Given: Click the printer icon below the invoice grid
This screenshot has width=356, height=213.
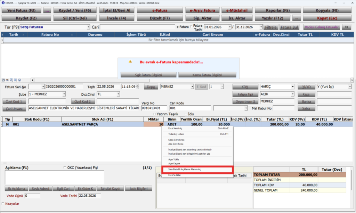Looking at the screenshot, I should [19, 80].
